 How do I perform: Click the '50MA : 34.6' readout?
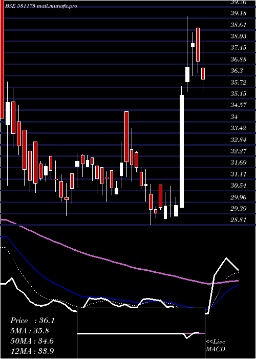[x=32, y=341]
